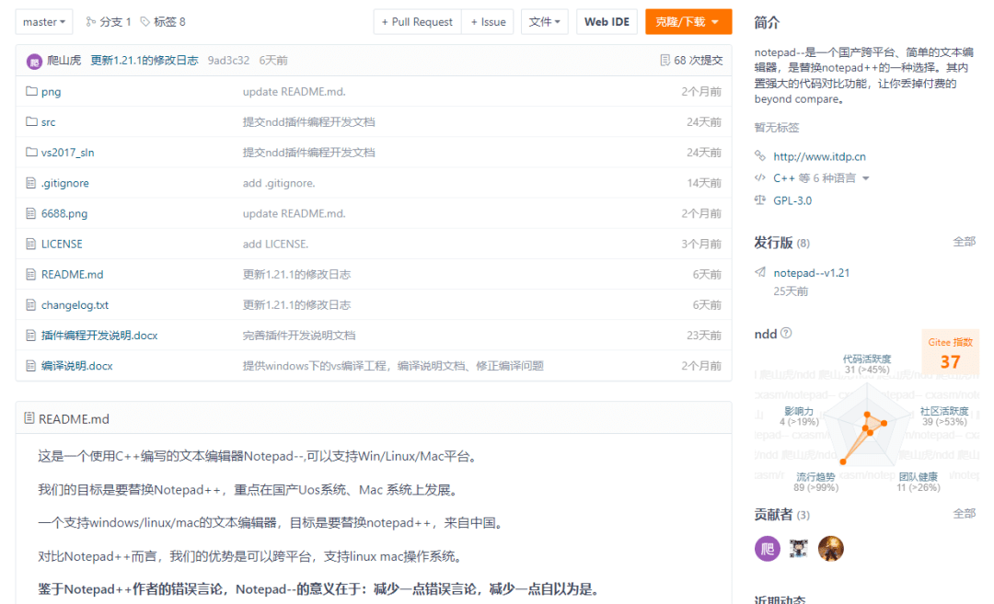Click the README.md header document icon
The width and height of the screenshot is (994, 604).
pos(29,418)
